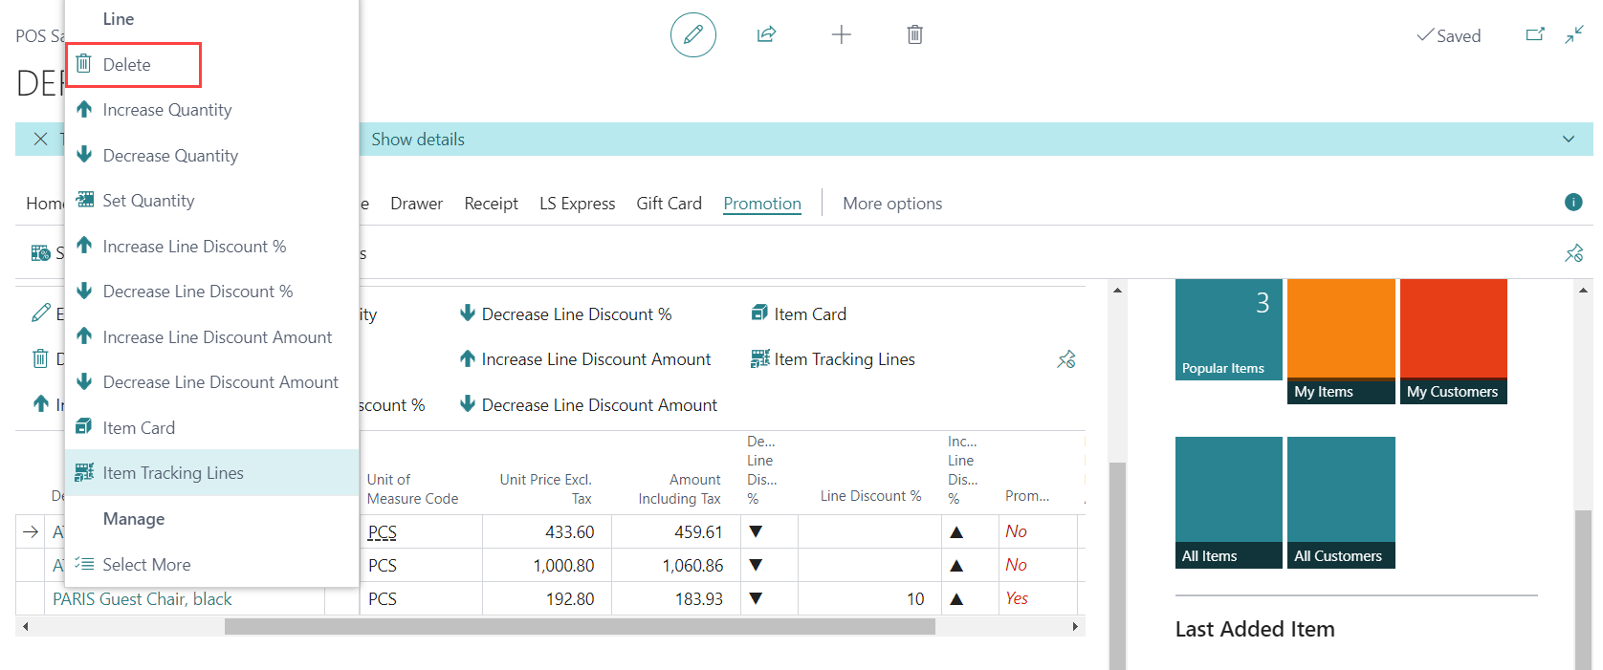Click increase discount arrow in 192.80 row
The width and height of the screenshot is (1603, 670).
(x=956, y=599)
